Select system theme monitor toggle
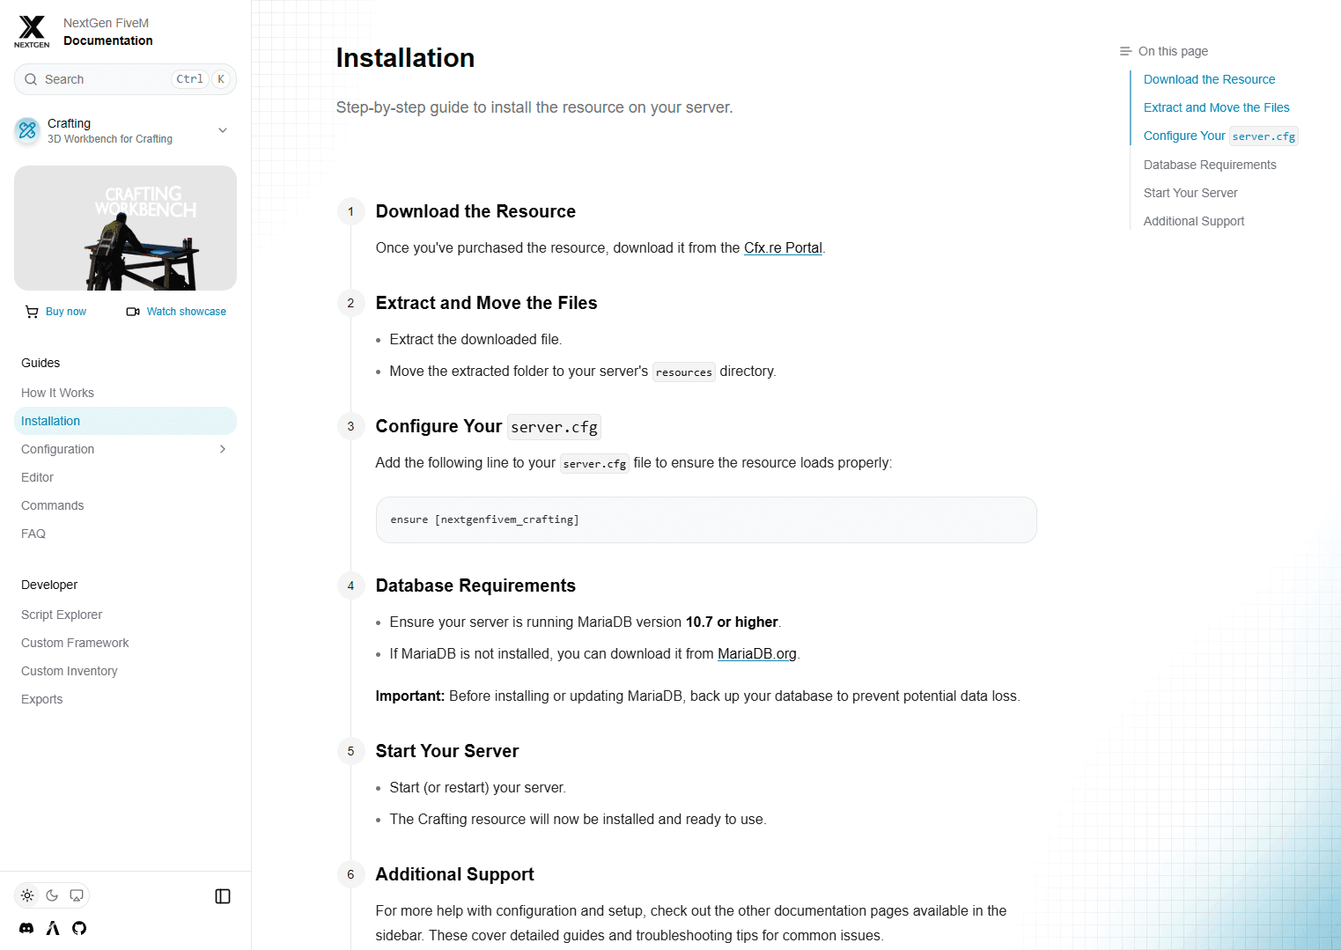Image resolution: width=1341 pixels, height=950 pixels. coord(77,895)
